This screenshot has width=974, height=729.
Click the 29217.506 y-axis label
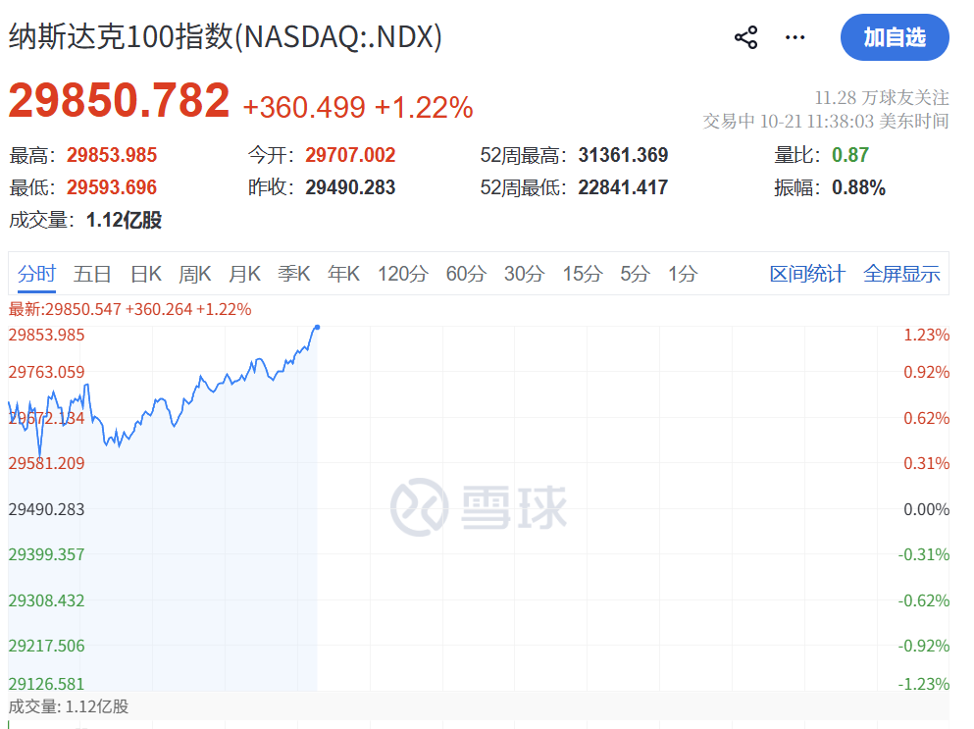46,646
